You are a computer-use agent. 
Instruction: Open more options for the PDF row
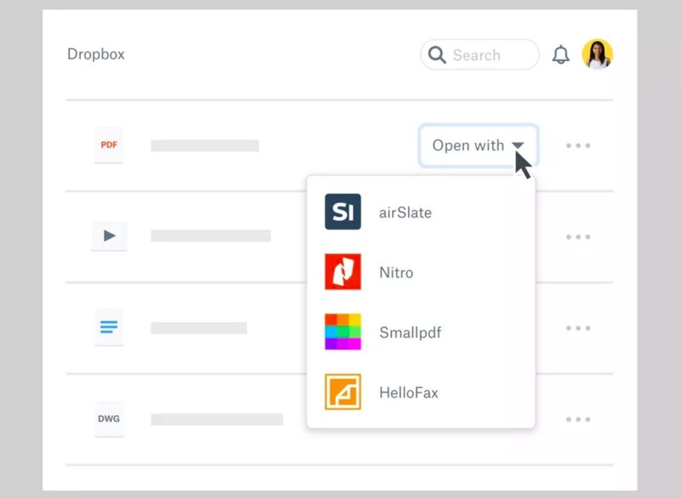(578, 145)
